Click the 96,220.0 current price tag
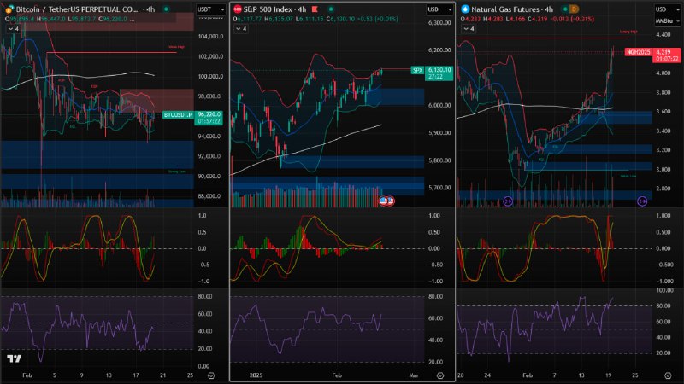 [x=209, y=118]
